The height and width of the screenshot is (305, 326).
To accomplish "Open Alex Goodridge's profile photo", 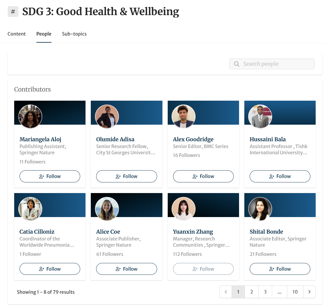I will (184, 116).
